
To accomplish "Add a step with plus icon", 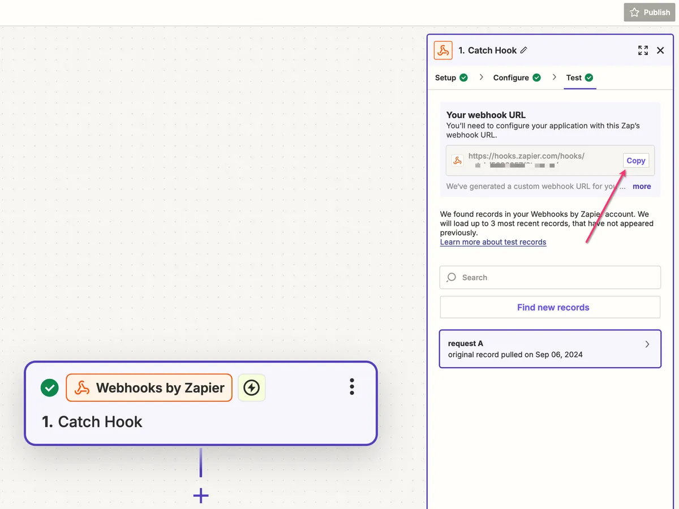I will (x=201, y=496).
